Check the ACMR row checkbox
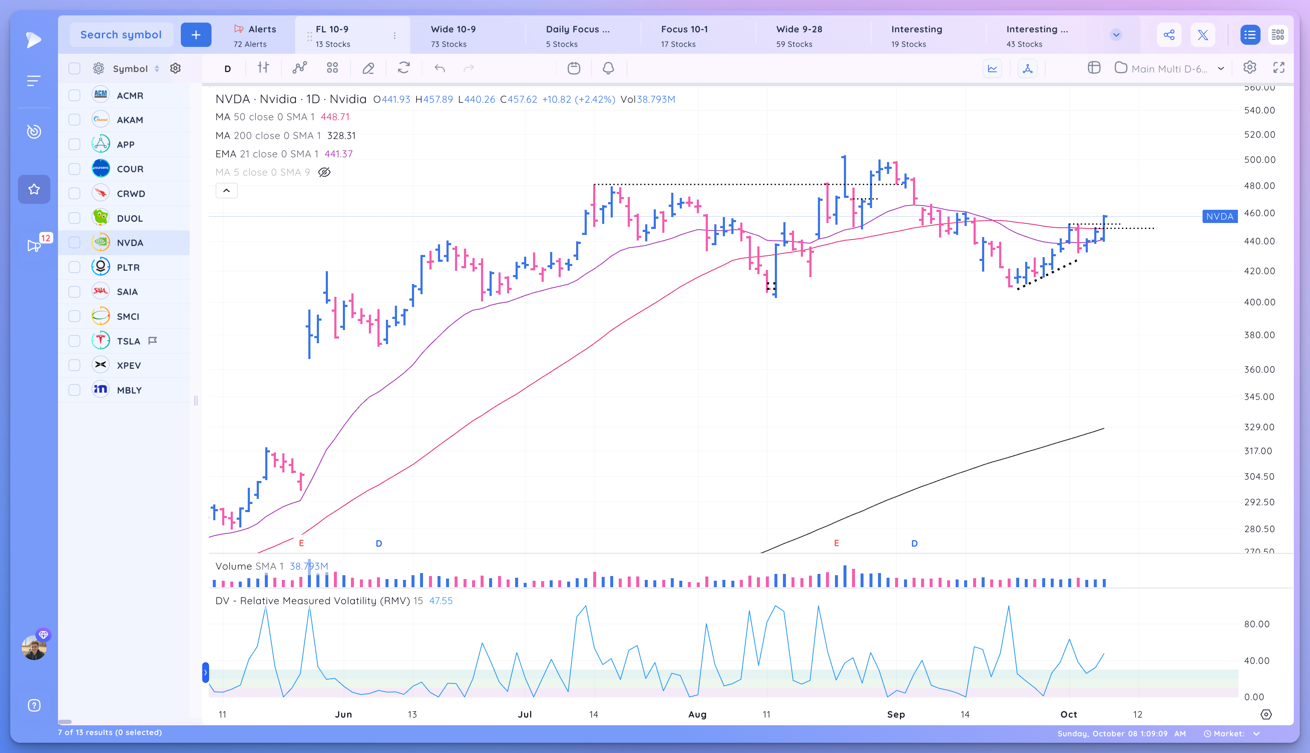Image resolution: width=1310 pixels, height=753 pixels. click(75, 95)
